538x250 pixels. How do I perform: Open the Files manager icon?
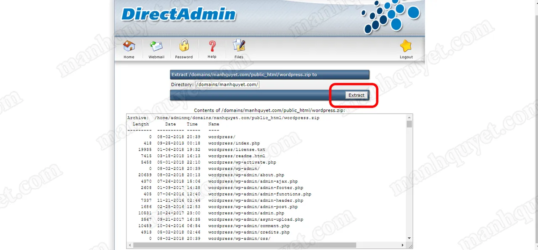[239, 46]
